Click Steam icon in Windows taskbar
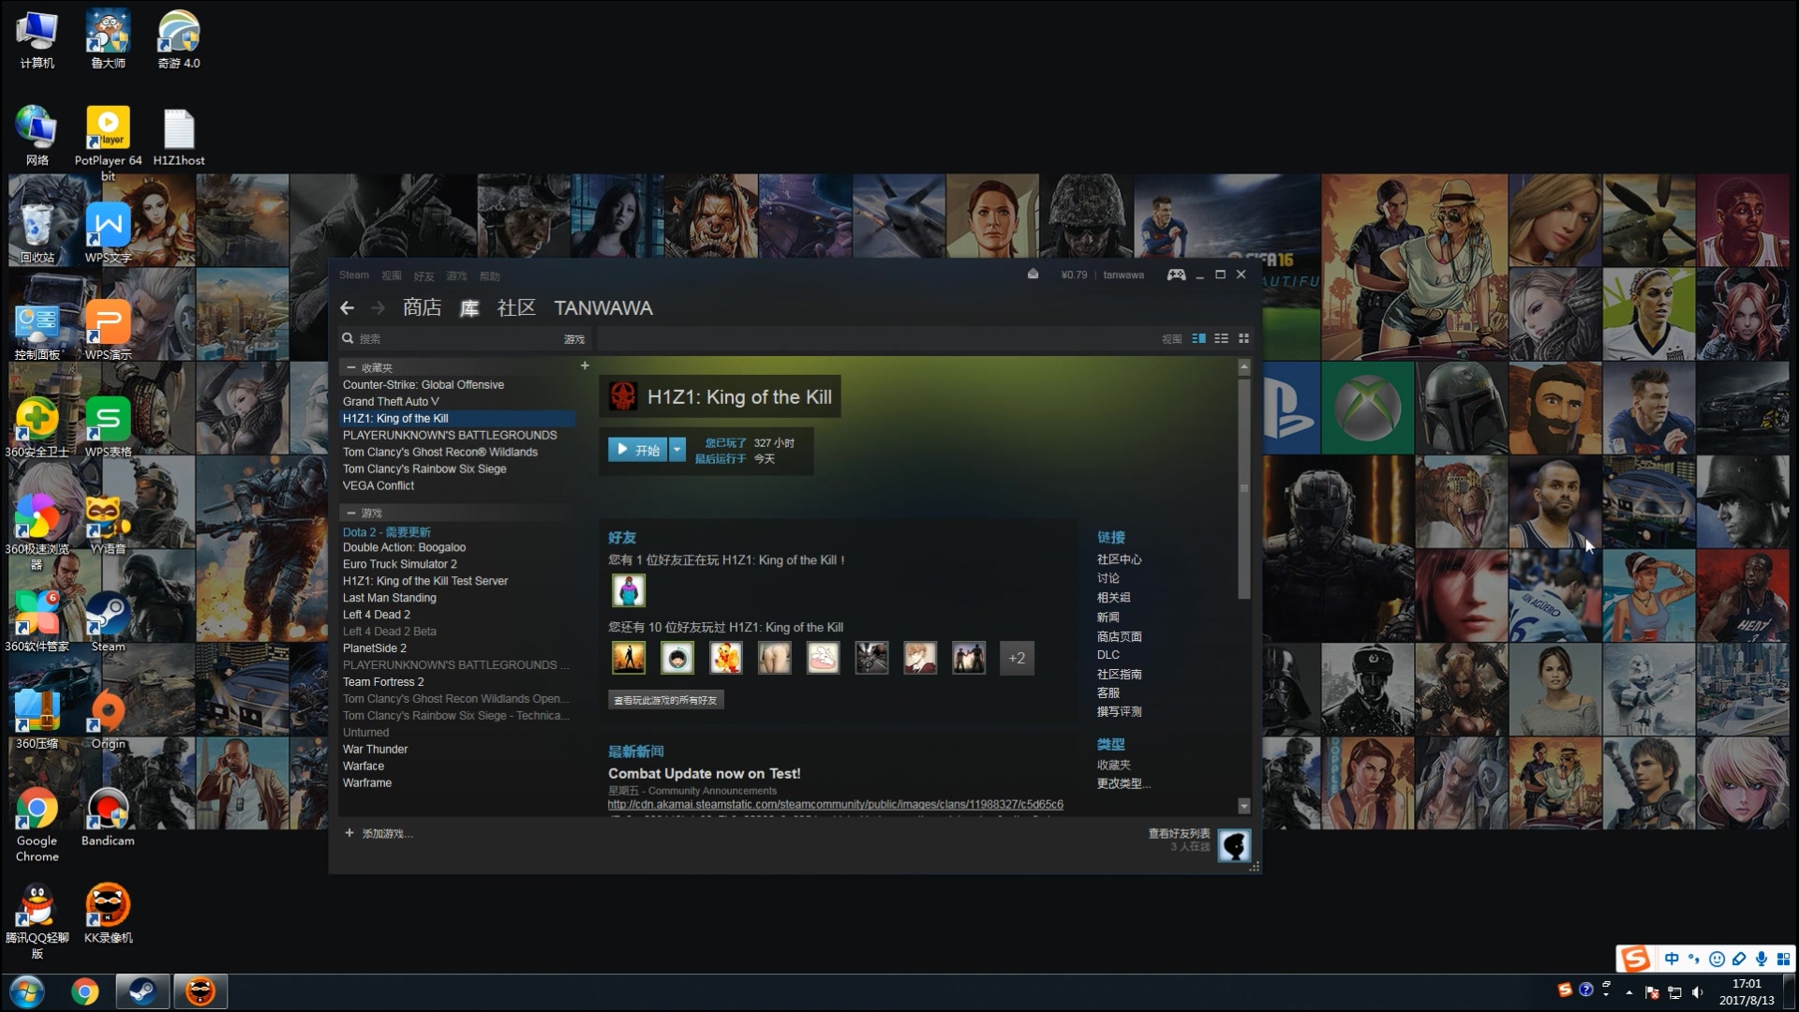 coord(142,991)
